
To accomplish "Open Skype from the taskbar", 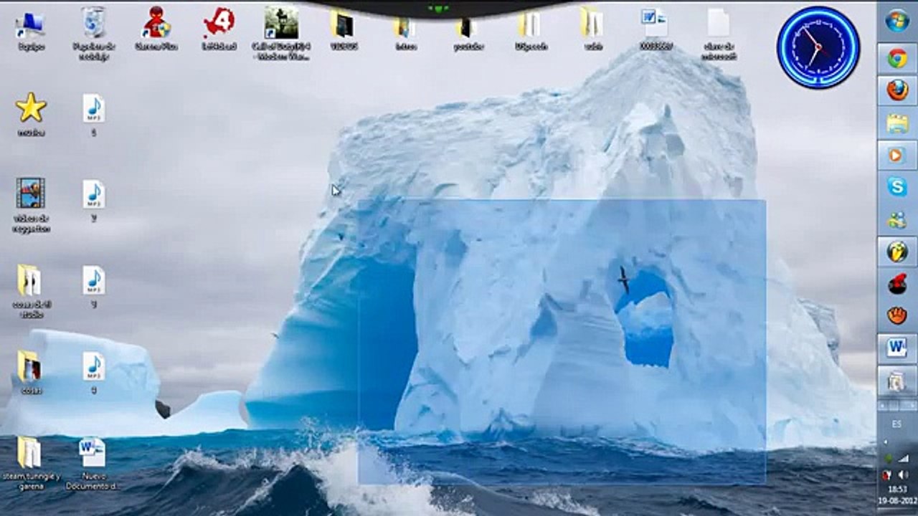I will (897, 187).
